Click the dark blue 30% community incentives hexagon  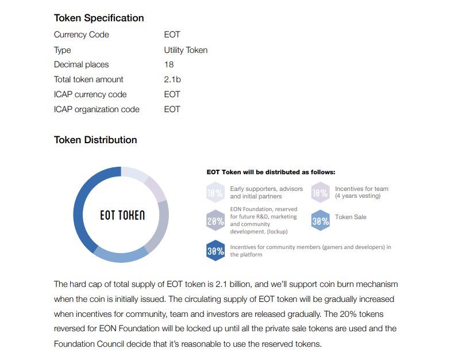tap(215, 251)
